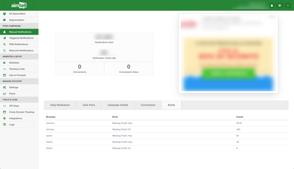Open Opt-In Prompts page

[19, 75]
